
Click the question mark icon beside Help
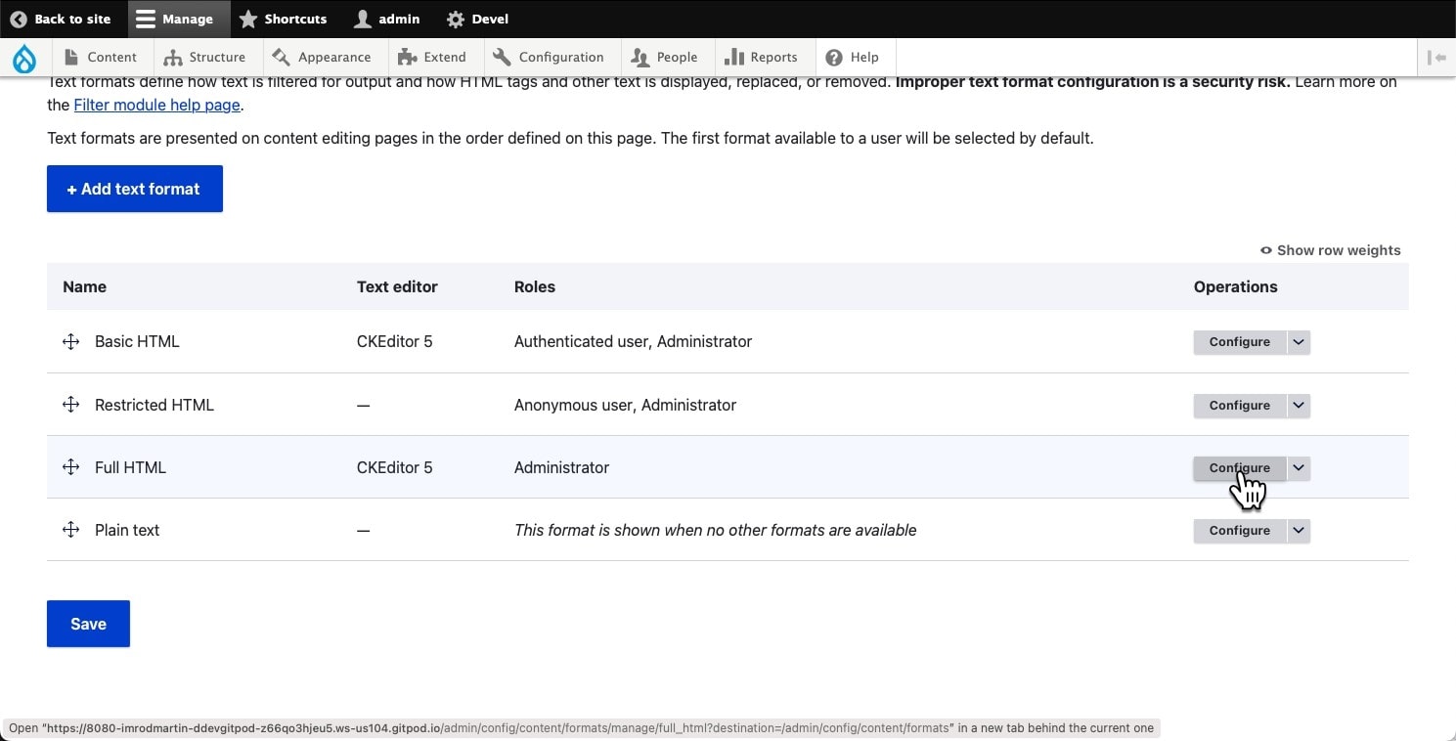point(834,57)
